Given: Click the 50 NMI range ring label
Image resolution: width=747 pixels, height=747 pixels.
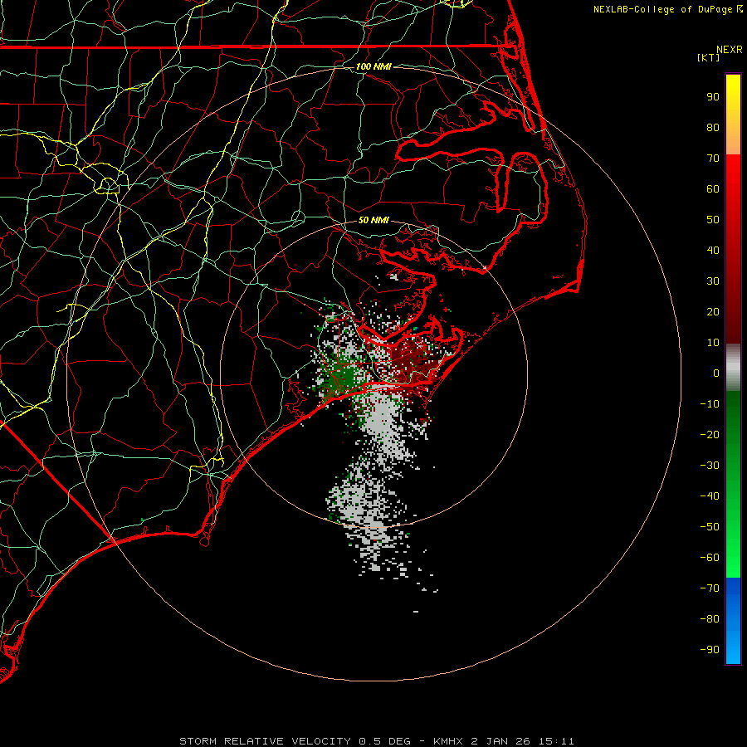Looking at the screenshot, I should pyautogui.click(x=373, y=220).
